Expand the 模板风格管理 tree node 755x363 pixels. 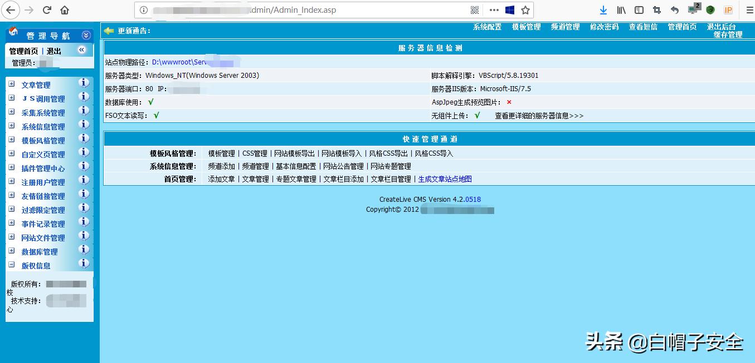12,141
